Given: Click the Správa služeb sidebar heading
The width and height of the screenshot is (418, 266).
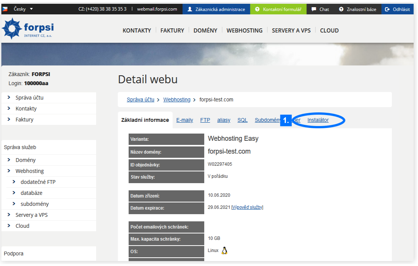Looking at the screenshot, I should pos(20,148).
